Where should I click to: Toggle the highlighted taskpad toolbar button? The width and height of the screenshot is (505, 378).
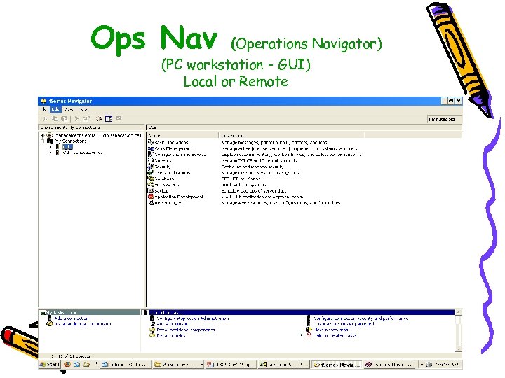[109, 118]
